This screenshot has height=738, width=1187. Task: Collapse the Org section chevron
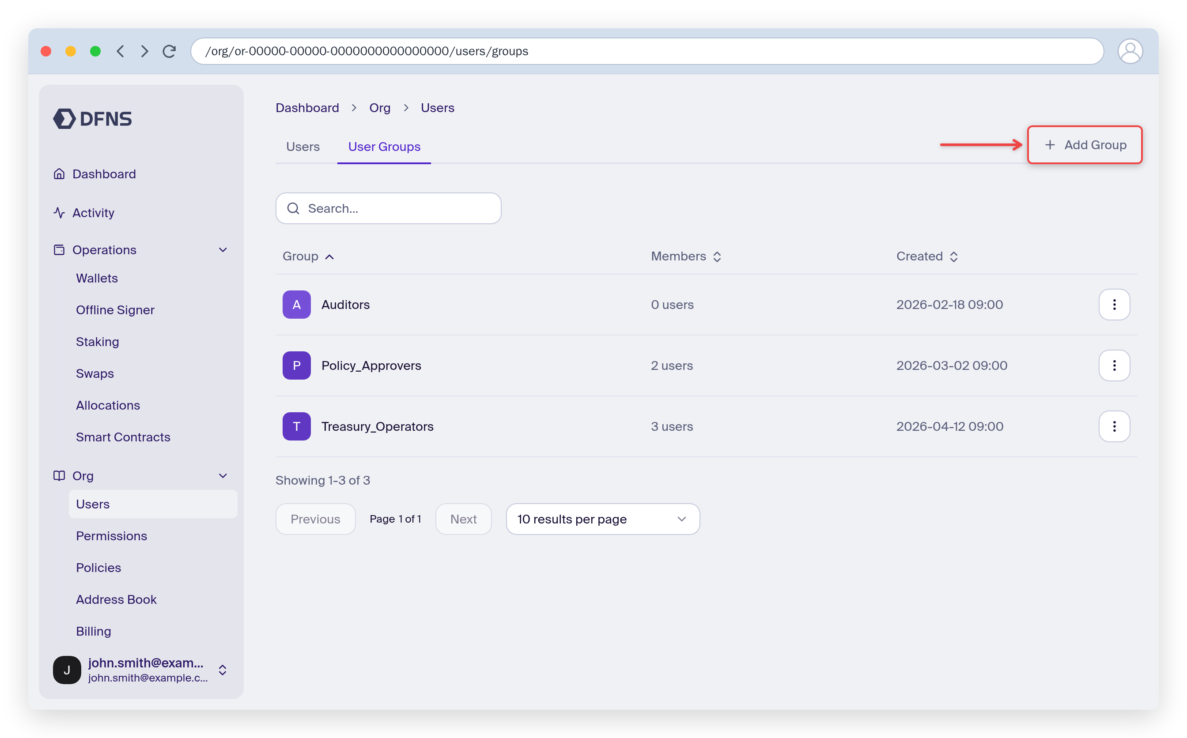click(x=223, y=476)
